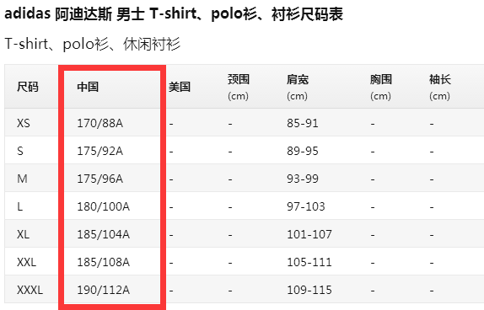Click the 颈围 (cm) header
The height and width of the screenshot is (310, 484).
[239, 88]
